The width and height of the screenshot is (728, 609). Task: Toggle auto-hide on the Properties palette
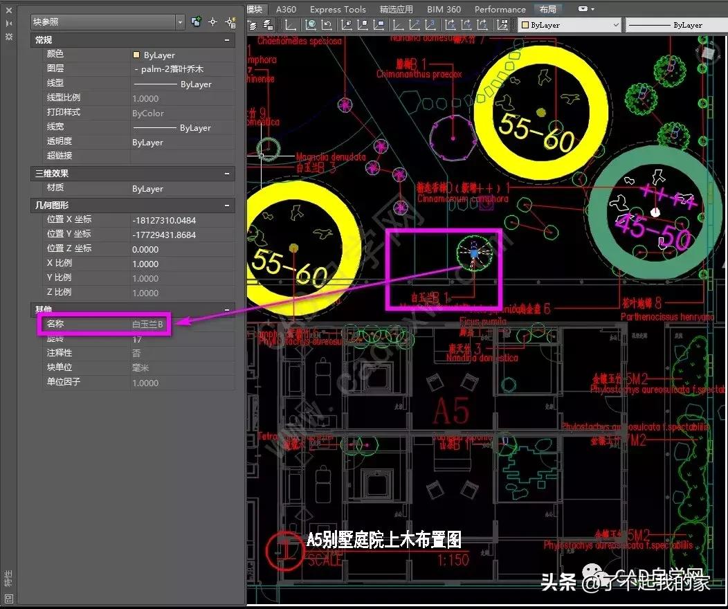pyautogui.click(x=9, y=23)
